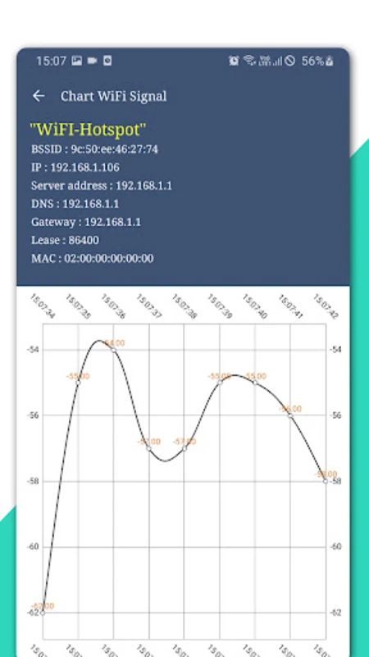
Task: Select the MAC address line
Action: coord(92,258)
